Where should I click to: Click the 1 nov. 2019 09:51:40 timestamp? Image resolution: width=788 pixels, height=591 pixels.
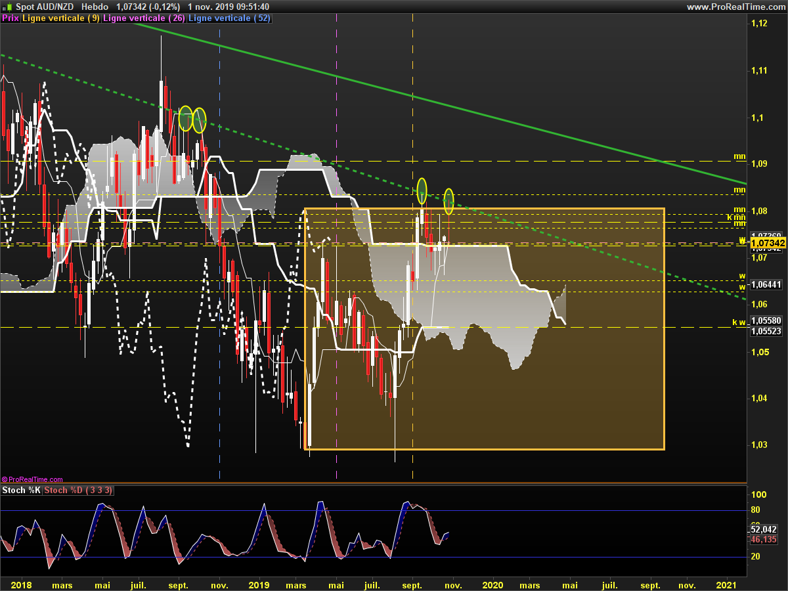(228, 7)
